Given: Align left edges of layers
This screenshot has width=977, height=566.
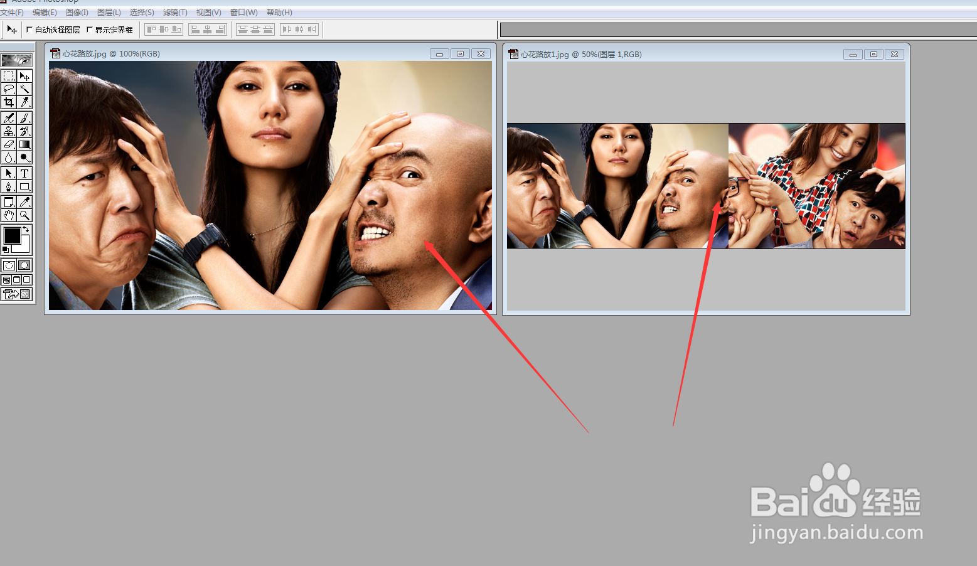Looking at the screenshot, I should click(x=195, y=29).
